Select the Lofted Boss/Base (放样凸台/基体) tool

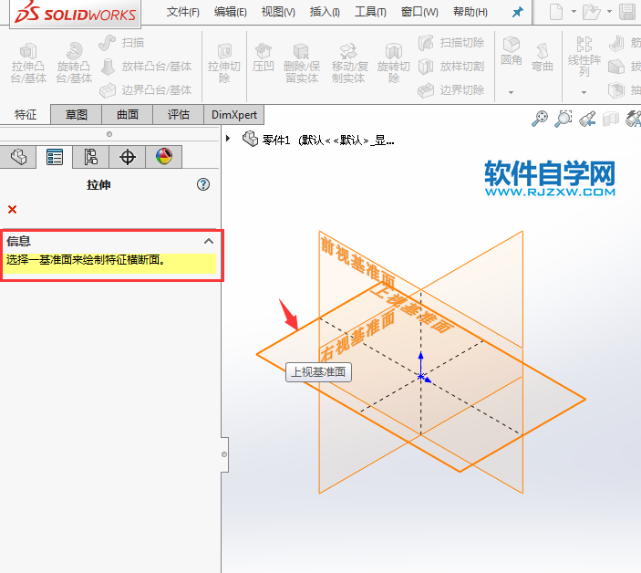point(146,67)
